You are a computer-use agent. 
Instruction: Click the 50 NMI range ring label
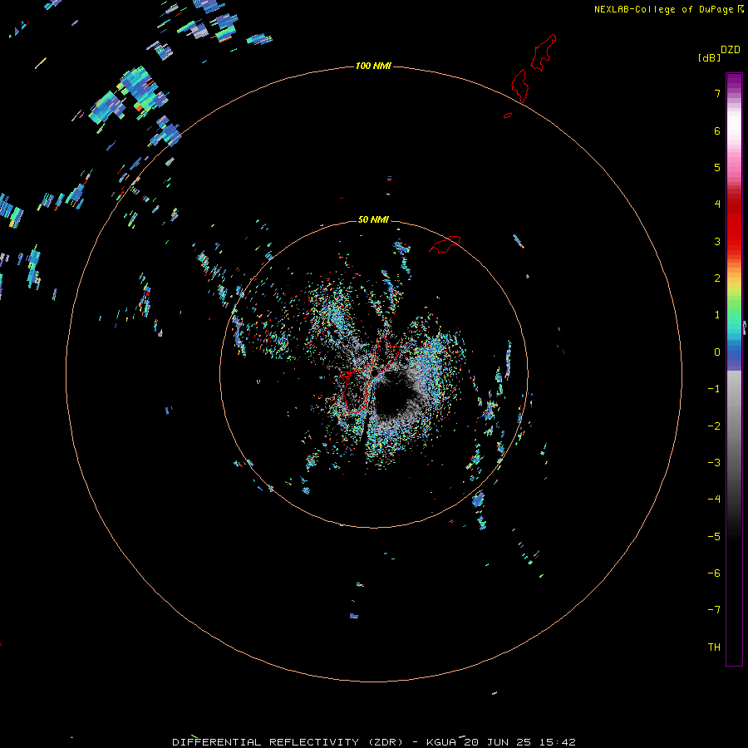pos(373,219)
